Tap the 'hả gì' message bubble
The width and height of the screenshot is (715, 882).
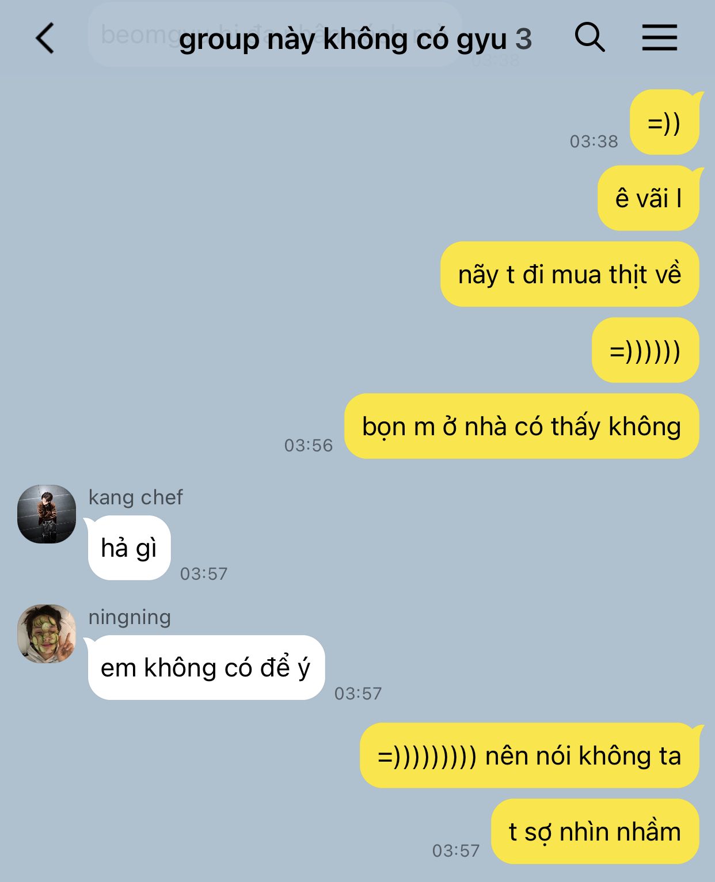(x=129, y=548)
